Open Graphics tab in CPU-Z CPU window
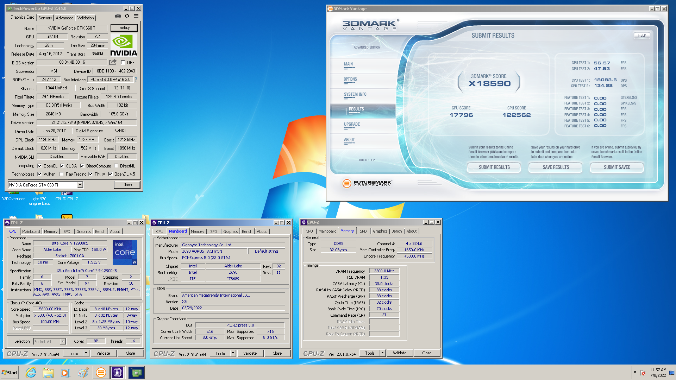This screenshot has width=676, height=380. [x=84, y=232]
